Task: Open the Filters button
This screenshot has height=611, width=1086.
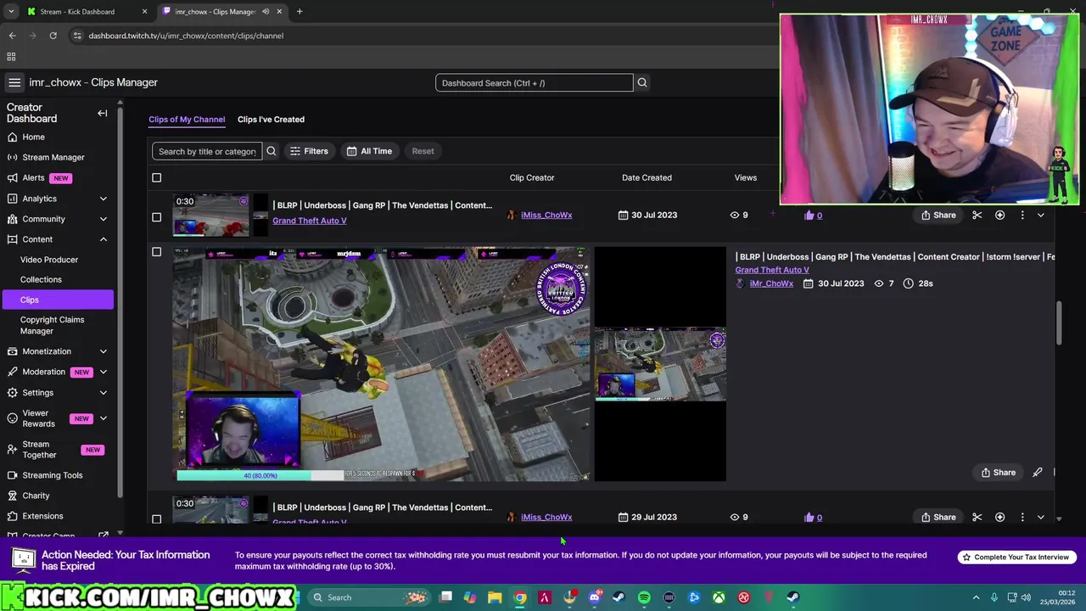Action: 309,151
